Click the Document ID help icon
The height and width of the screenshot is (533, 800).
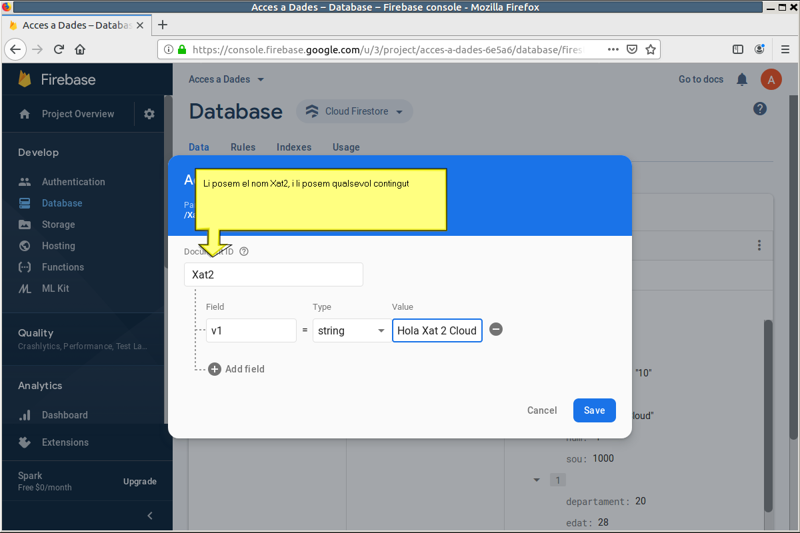pyautogui.click(x=244, y=251)
